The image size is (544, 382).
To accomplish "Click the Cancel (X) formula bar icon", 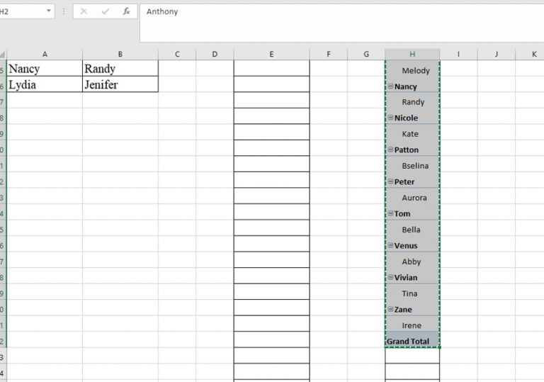I will pos(84,11).
